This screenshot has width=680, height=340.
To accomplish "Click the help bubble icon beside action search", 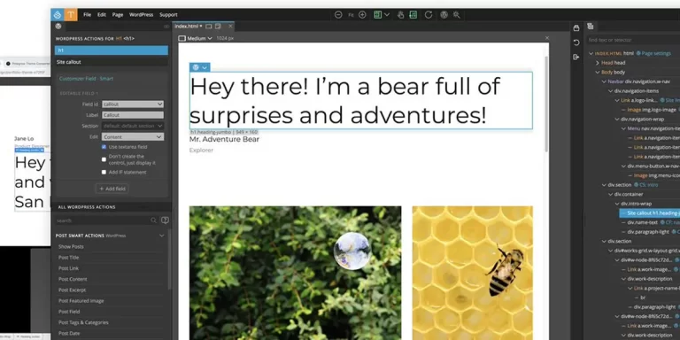I will click(x=165, y=220).
